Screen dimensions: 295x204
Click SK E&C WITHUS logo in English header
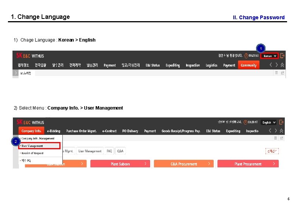(x=30, y=122)
